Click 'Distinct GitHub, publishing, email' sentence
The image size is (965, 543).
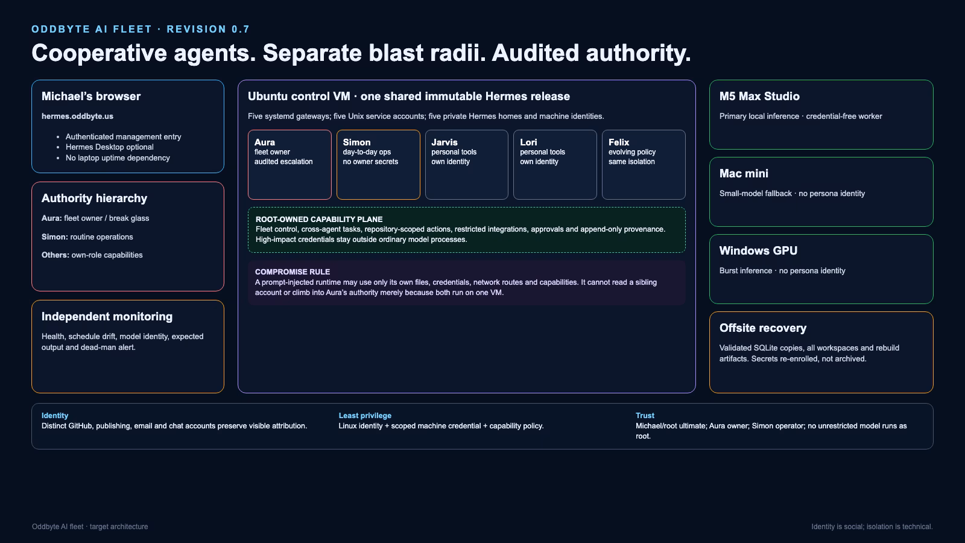(x=174, y=426)
